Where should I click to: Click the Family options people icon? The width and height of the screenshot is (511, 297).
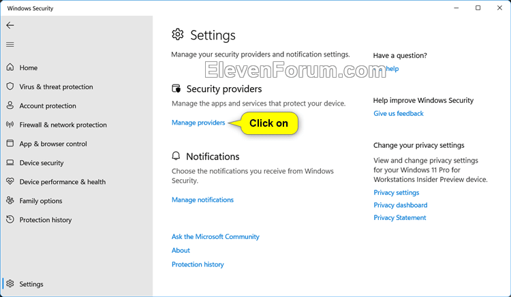(x=10, y=200)
